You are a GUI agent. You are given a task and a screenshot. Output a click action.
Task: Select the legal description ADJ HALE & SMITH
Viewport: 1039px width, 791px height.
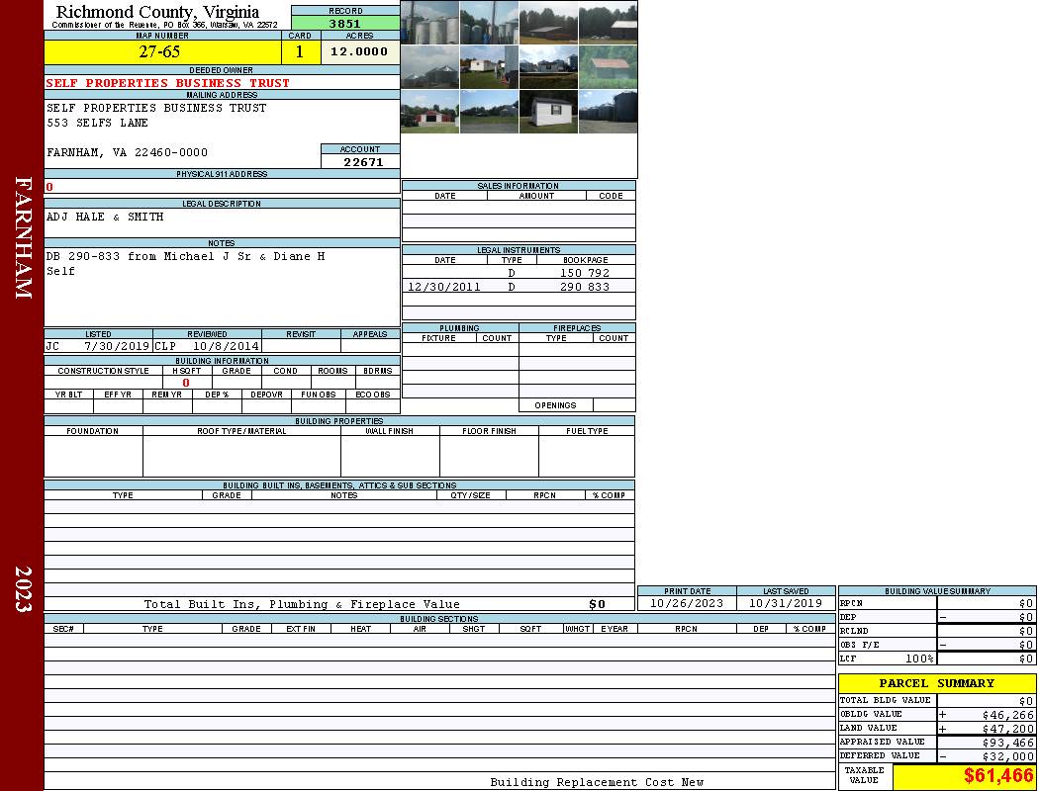click(x=105, y=218)
